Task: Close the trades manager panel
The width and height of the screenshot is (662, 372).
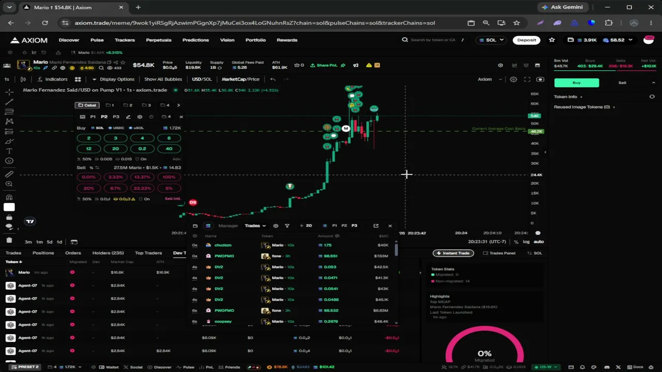Action: click(x=390, y=226)
